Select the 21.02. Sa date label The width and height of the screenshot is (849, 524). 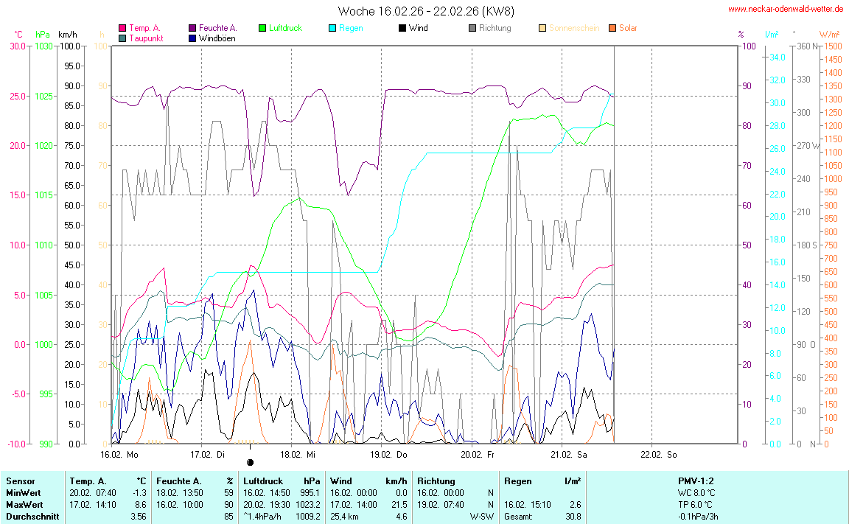(x=573, y=453)
